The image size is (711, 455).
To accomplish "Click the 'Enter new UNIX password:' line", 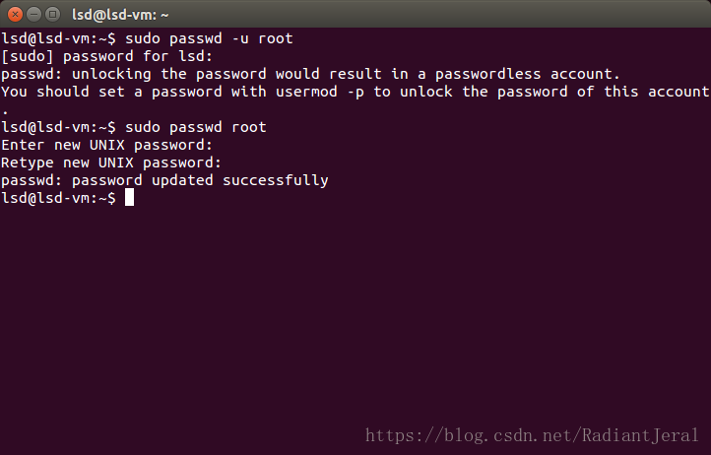I will click(107, 145).
